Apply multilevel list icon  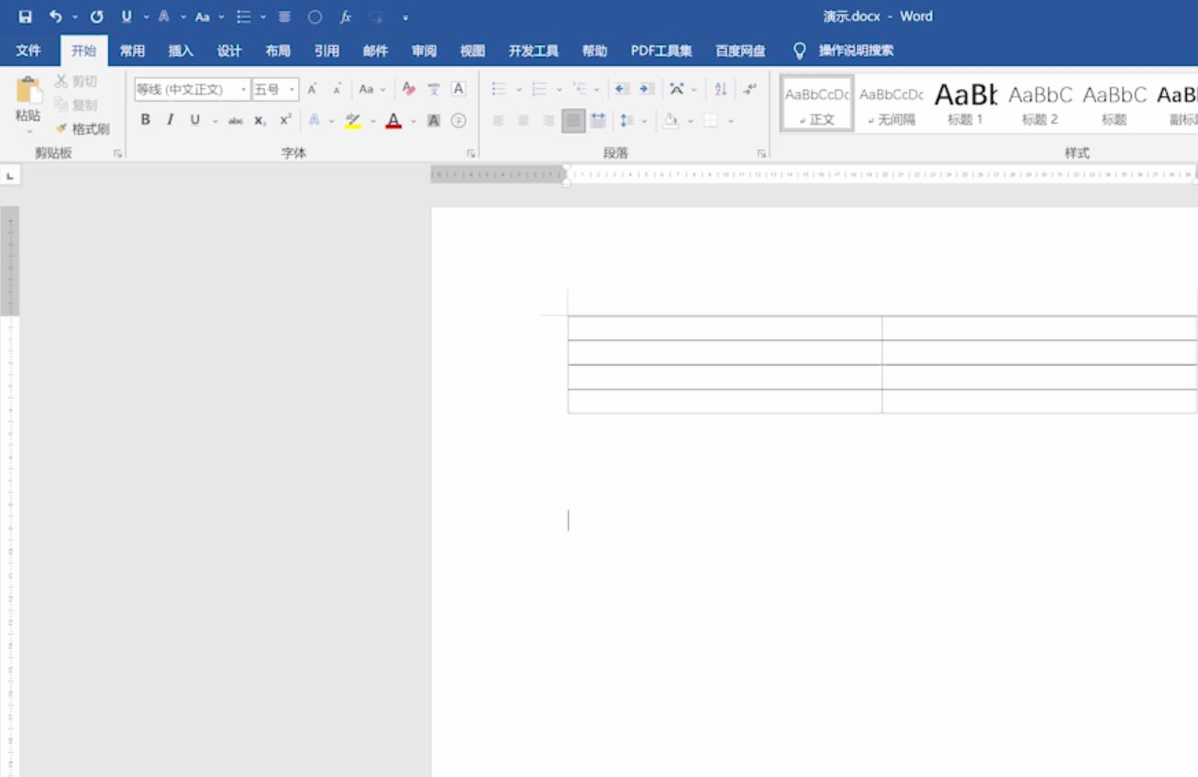580,89
